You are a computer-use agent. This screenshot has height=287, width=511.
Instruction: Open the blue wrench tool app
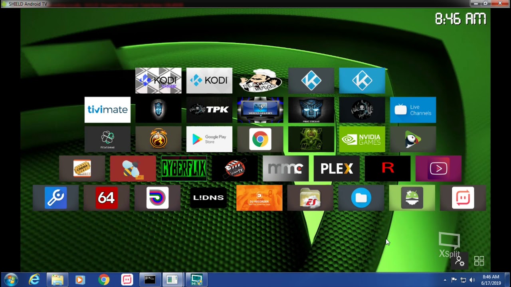point(55,198)
